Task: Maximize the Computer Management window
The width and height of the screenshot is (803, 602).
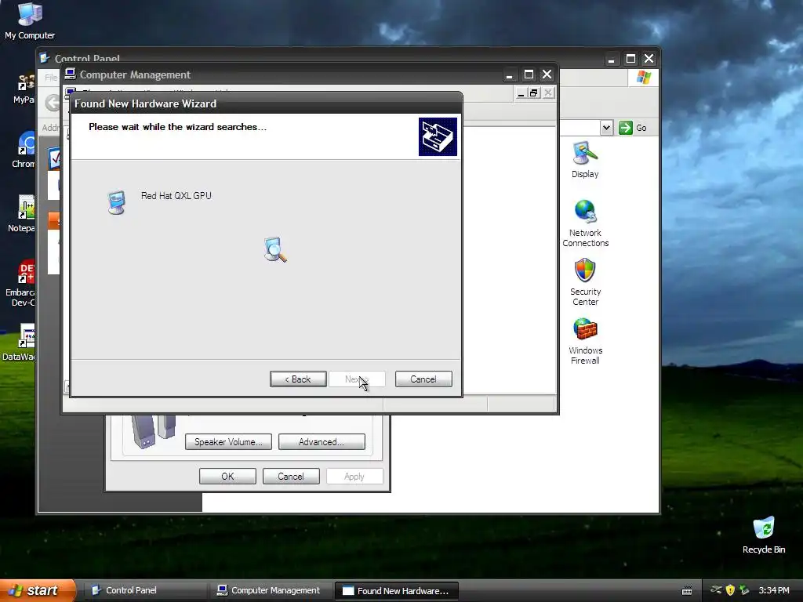Action: (529, 74)
